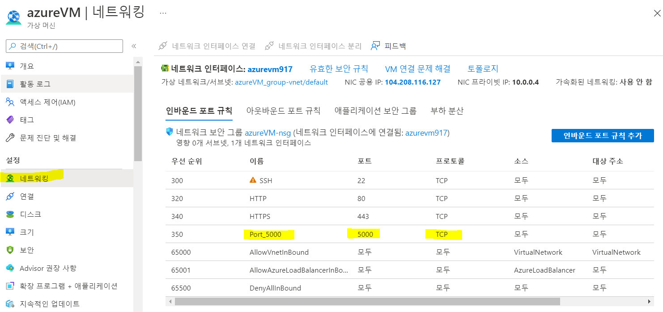The image size is (663, 312).
Task: Click the 활동 로그 icon
Action: click(10, 84)
